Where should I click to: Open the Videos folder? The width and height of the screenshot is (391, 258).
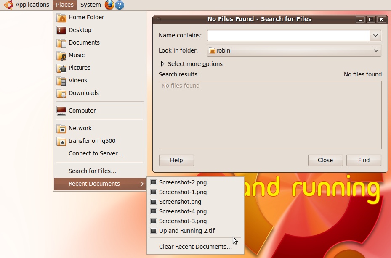77,80
